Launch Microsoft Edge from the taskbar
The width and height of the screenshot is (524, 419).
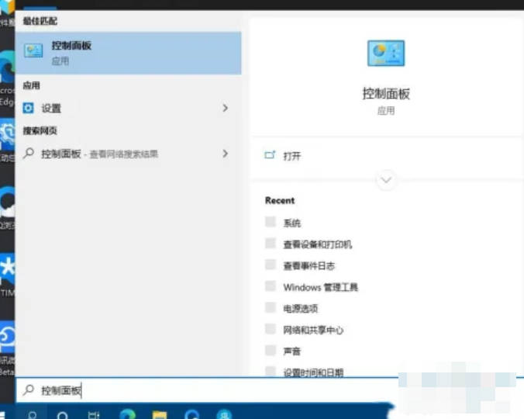tap(128, 414)
